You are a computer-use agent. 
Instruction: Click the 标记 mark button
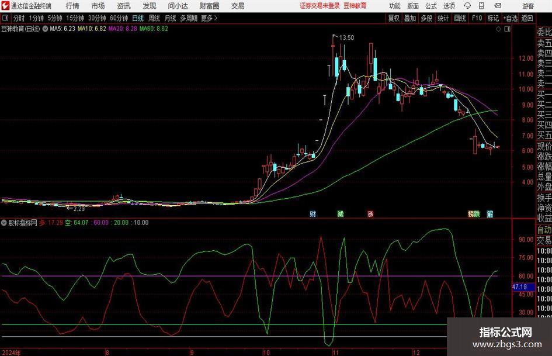493,18
